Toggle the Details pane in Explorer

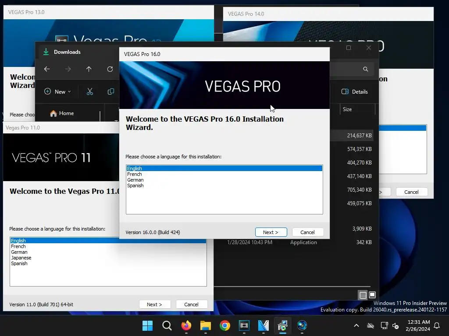coord(355,91)
